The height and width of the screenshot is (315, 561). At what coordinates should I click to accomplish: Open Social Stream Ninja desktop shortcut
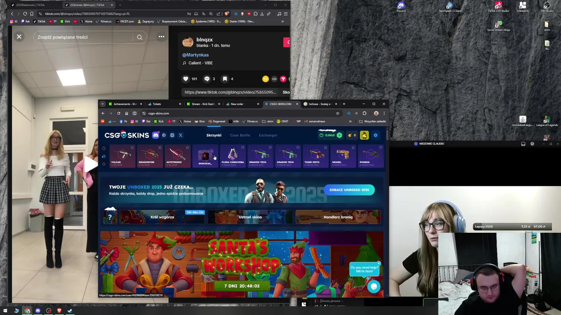(498, 26)
